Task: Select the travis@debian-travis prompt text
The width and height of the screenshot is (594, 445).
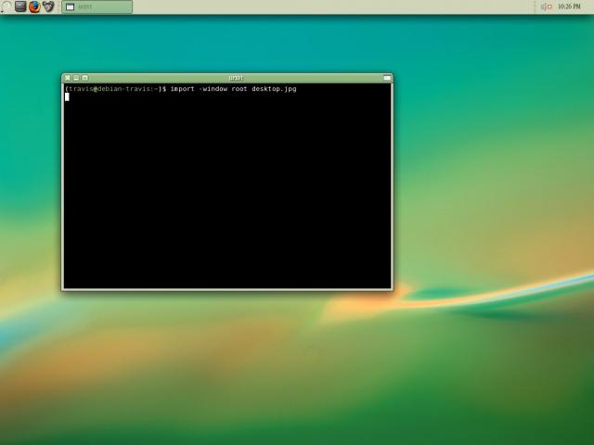Action: click(115, 89)
